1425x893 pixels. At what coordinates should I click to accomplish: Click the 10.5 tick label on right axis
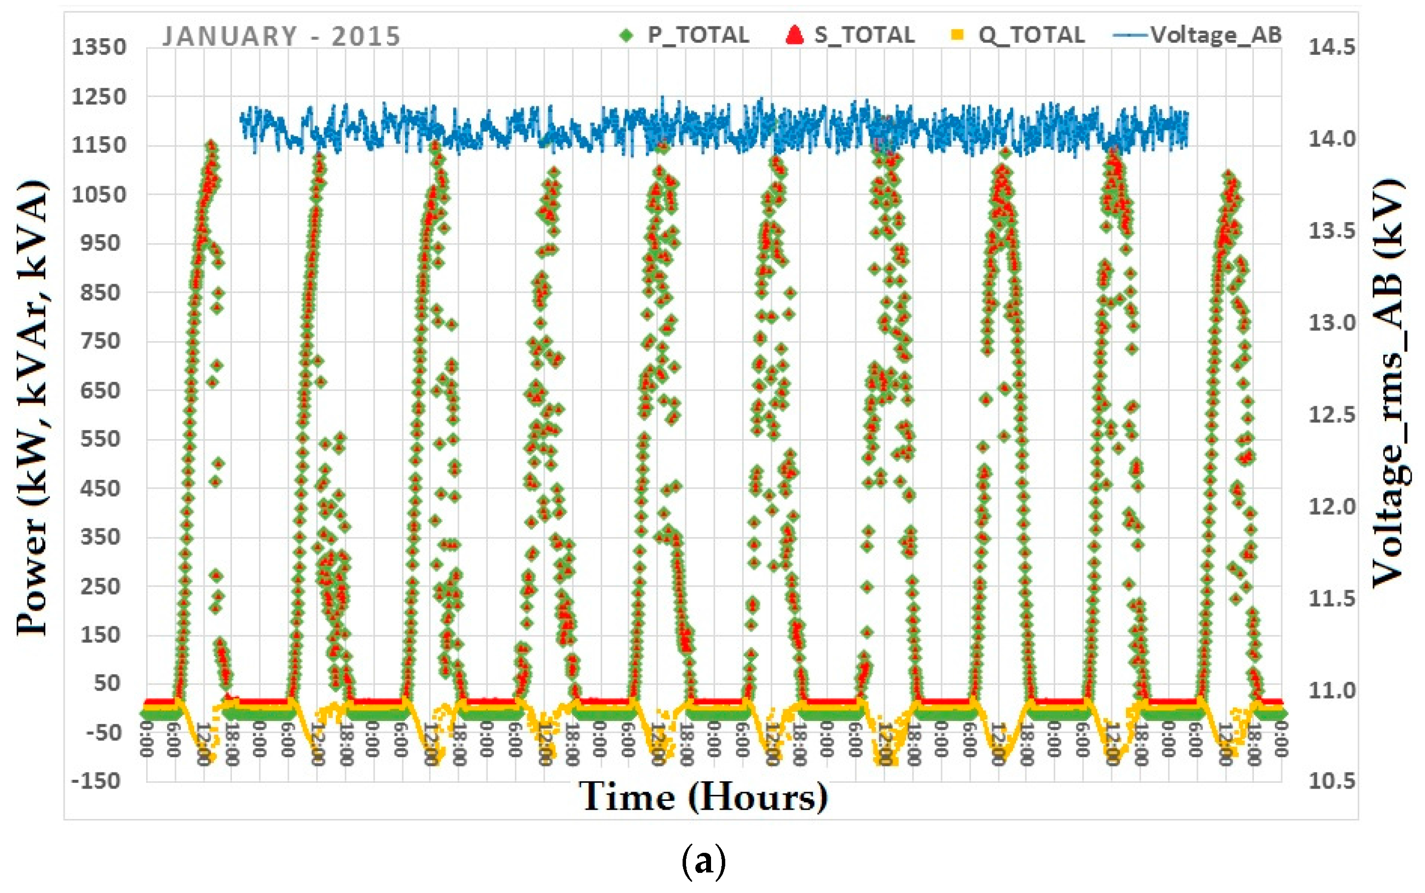pyautogui.click(x=1332, y=781)
